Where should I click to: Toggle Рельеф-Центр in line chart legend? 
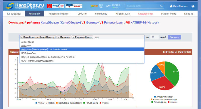91,103
